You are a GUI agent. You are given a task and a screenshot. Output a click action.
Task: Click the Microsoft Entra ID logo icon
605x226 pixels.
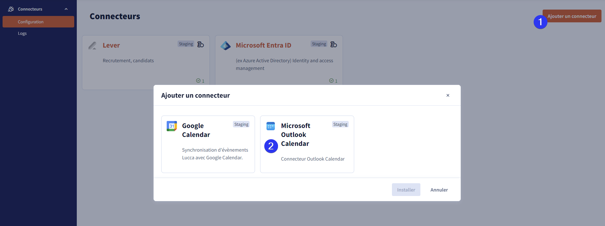[226, 45]
